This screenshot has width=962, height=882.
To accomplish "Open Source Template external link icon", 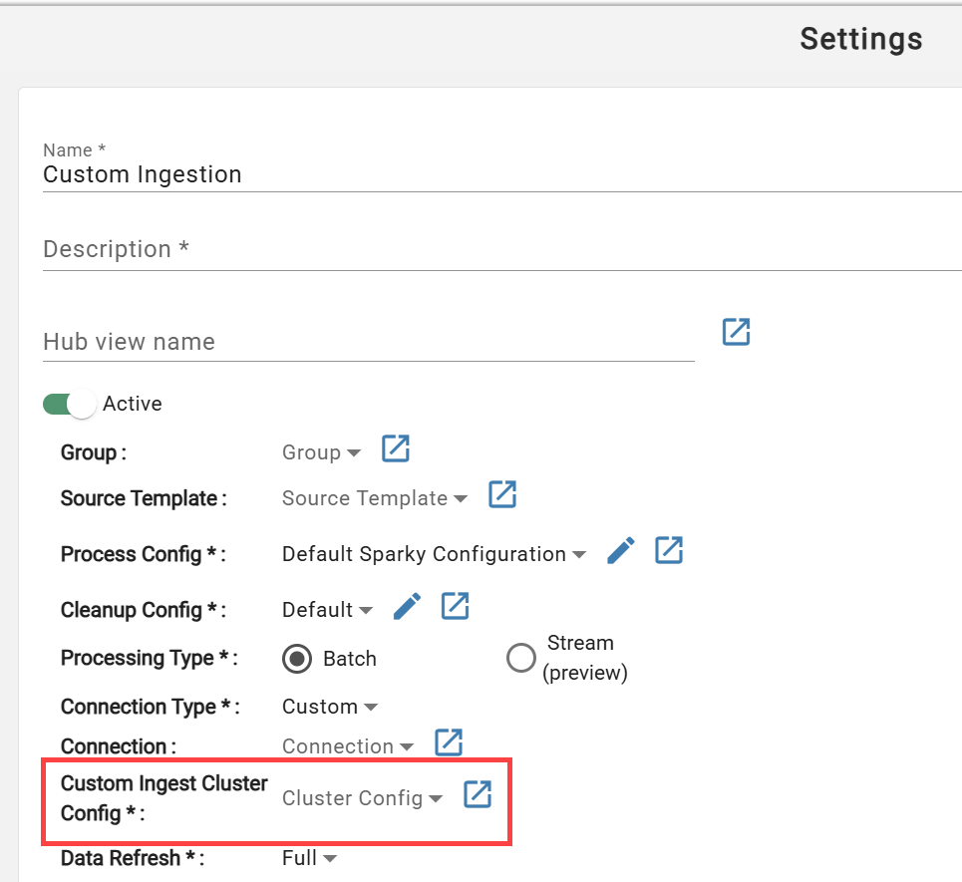I will [502, 494].
